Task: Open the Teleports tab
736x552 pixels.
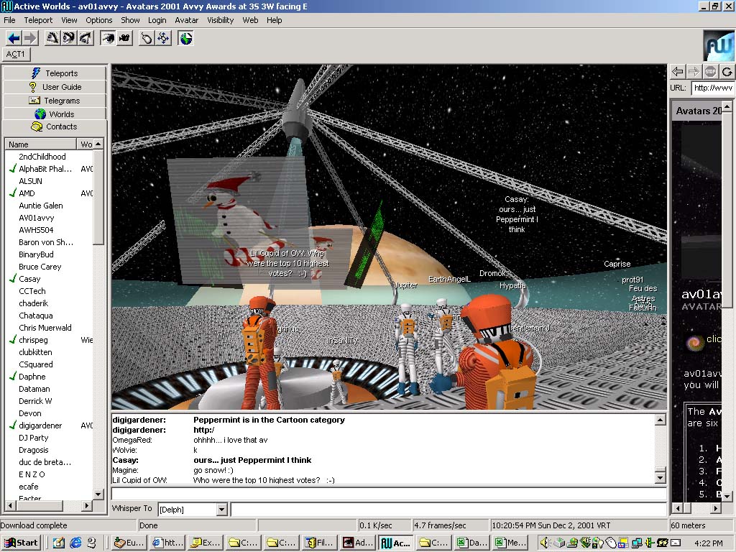Action: click(x=55, y=73)
